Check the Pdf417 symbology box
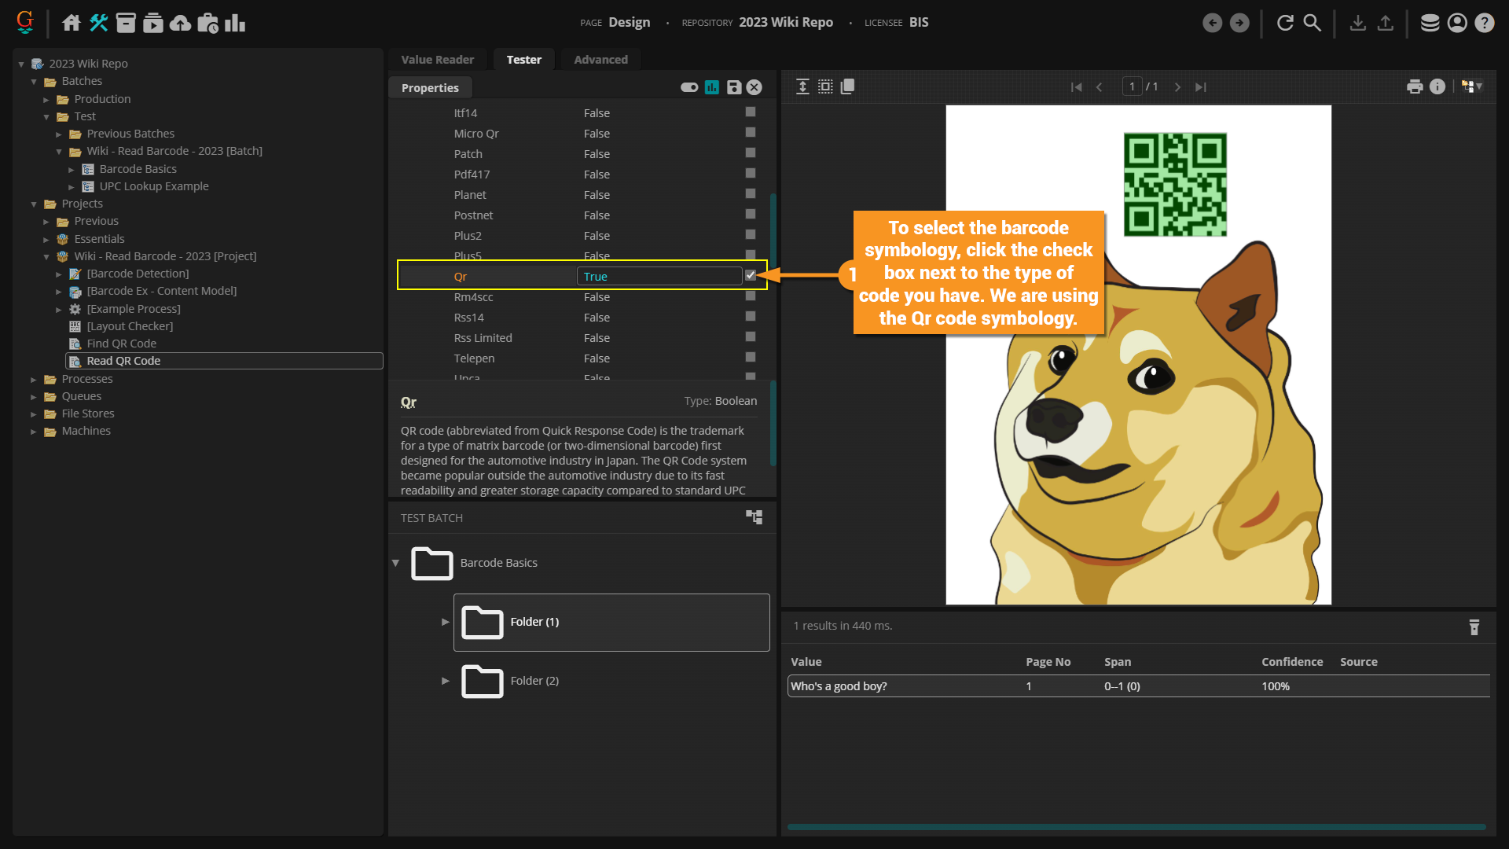 pyautogui.click(x=751, y=174)
